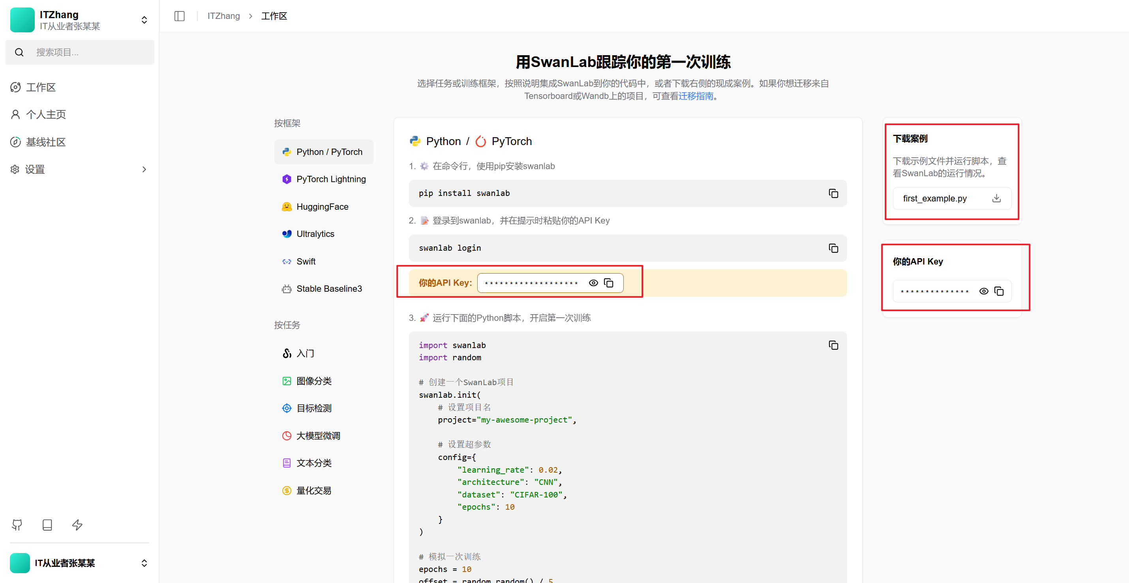The height and width of the screenshot is (583, 1129).
Task: Select the 入门 task
Action: [323, 353]
